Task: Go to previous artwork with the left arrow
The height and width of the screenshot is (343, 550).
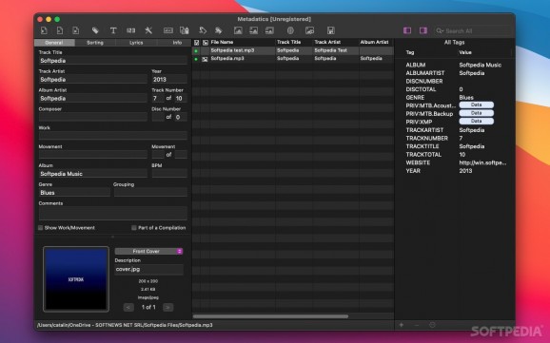Action: point(128,307)
